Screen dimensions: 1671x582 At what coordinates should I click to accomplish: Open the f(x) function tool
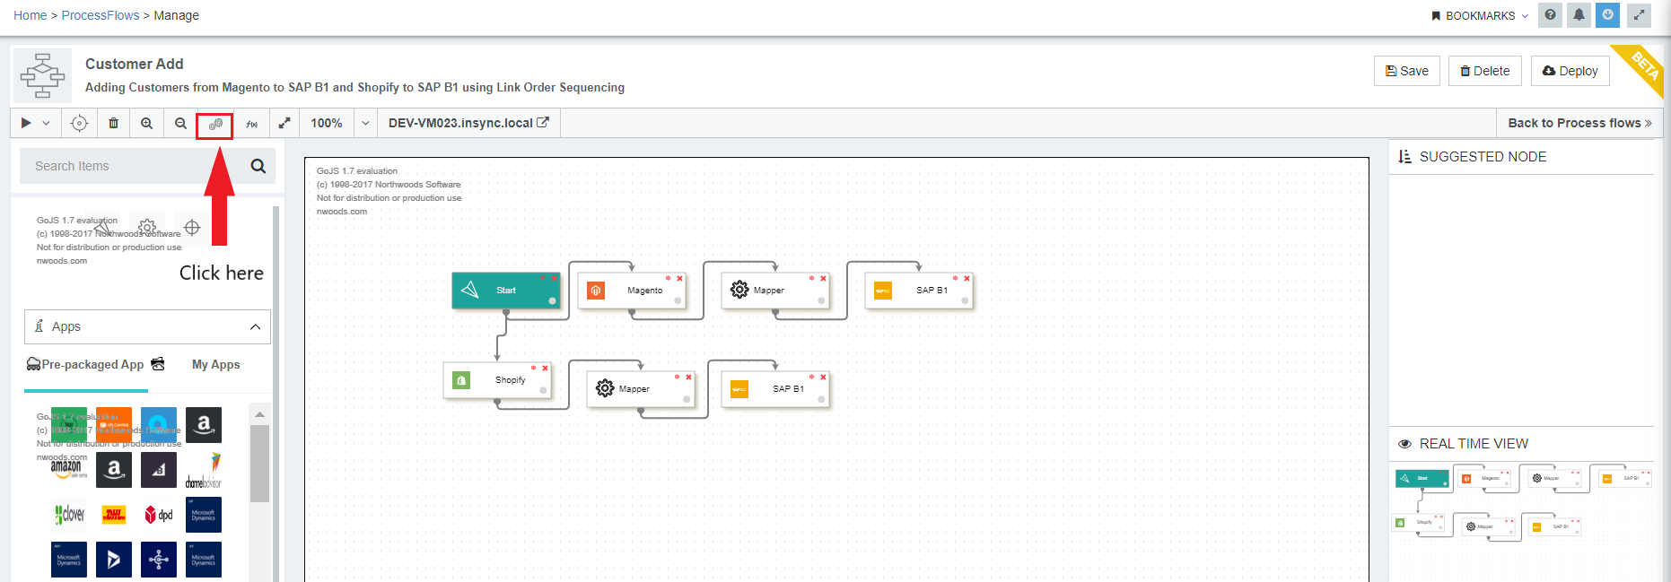(252, 124)
